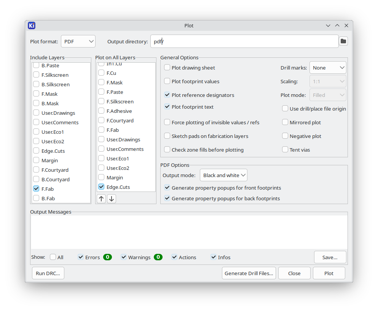The image size is (378, 312).
Task: Open Output mode Black and white dropdown
Action: pos(223,175)
